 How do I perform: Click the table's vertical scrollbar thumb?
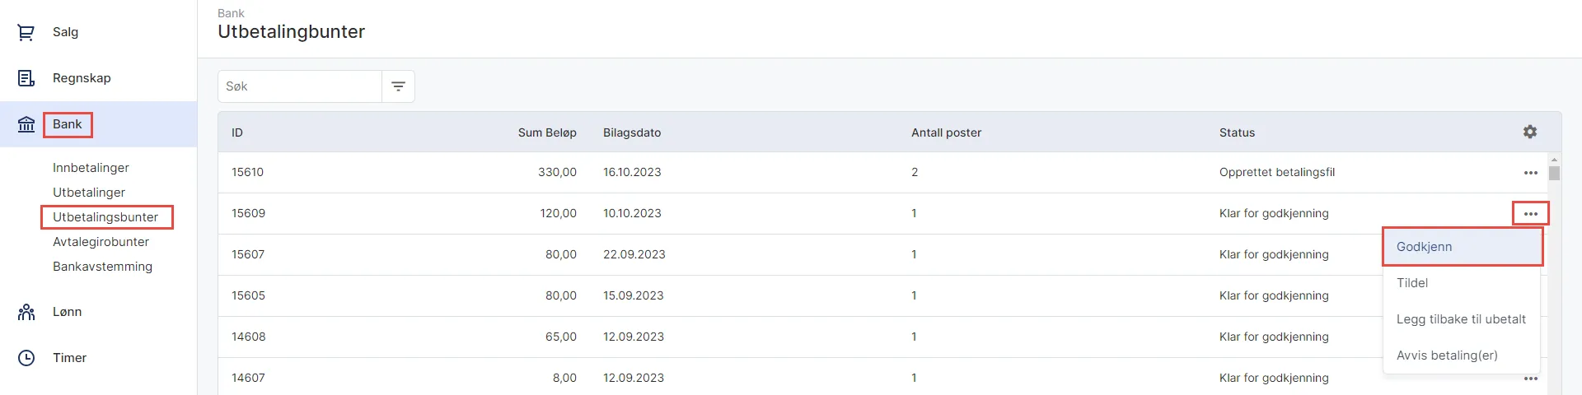point(1554,173)
